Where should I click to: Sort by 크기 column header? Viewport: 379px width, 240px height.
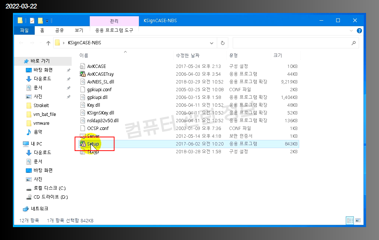tap(277, 55)
